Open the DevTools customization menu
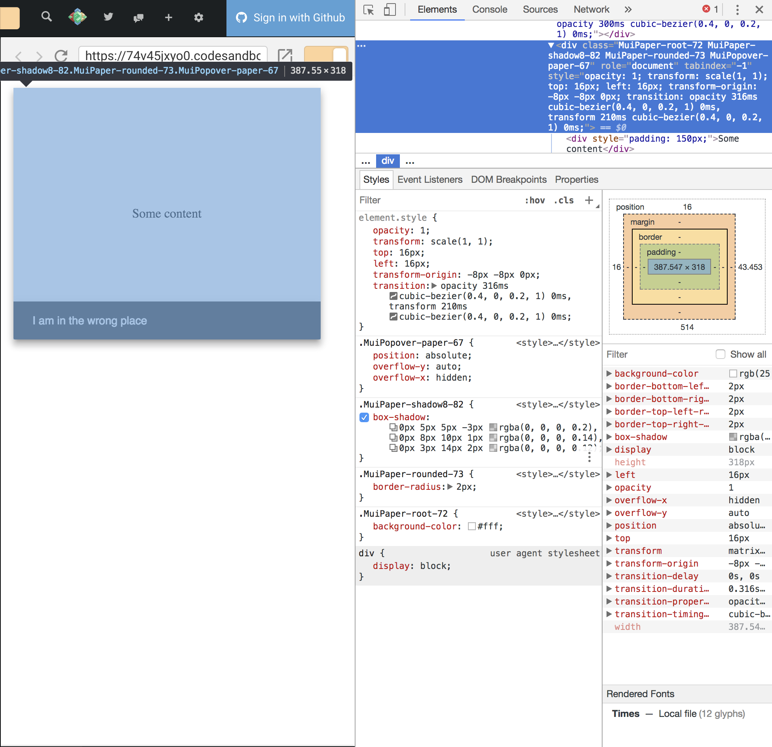The height and width of the screenshot is (747, 772). click(737, 10)
